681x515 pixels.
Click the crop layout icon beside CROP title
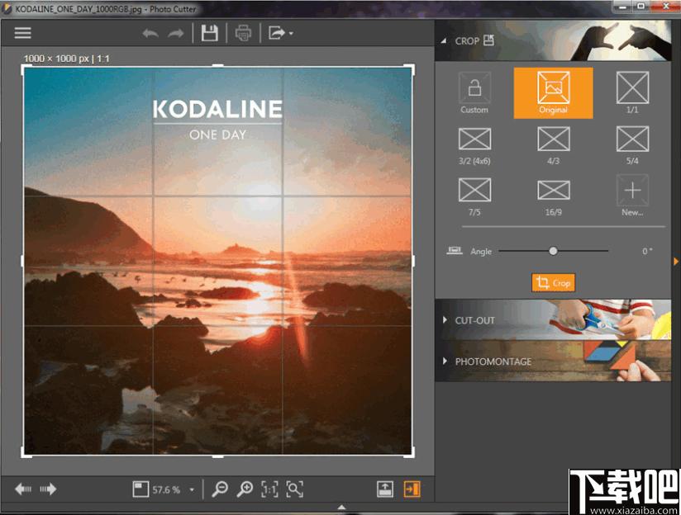[x=488, y=40]
